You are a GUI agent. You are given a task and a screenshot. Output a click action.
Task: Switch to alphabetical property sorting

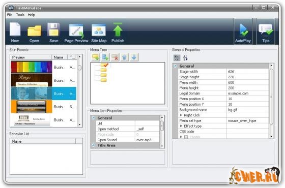coord(185,58)
